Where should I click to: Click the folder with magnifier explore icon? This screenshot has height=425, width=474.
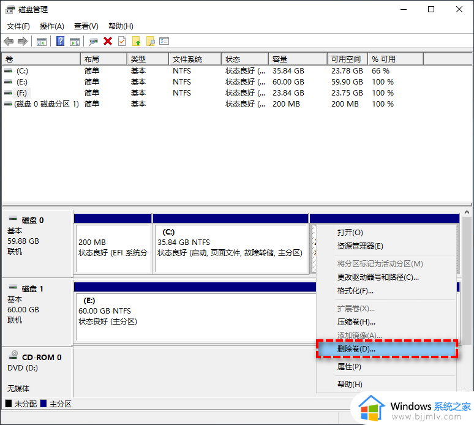pos(150,41)
